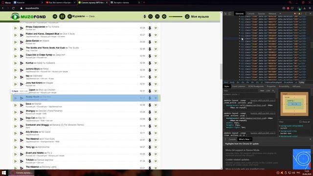Open Zivert and Niletto artist link
This screenshot has height=176, width=313.
click(x=35, y=153)
